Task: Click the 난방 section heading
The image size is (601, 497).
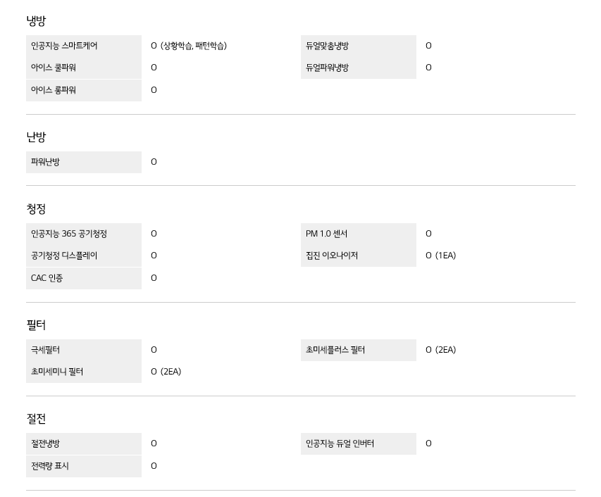Action: [36, 137]
